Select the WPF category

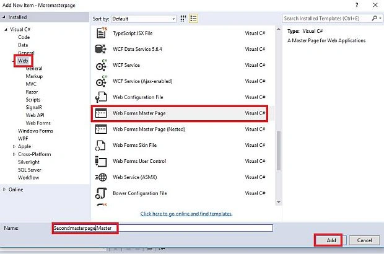point(23,139)
